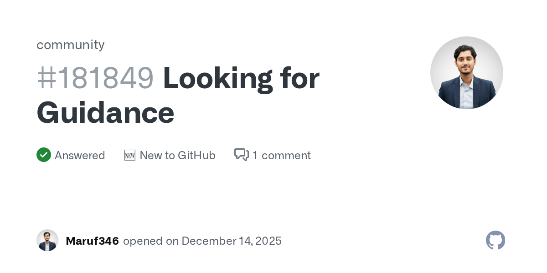Click the comment bubbles icon
This screenshot has height=273, width=547.
[x=241, y=155]
